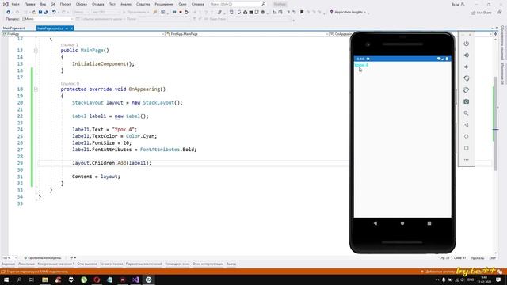The image size is (507, 285).
Task: Toggle the bookmark icon in toolbar
Action: pyautogui.click(x=302, y=13)
